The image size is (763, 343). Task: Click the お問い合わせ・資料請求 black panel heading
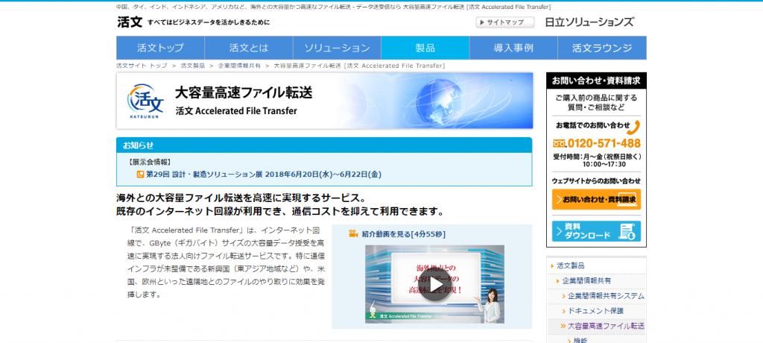(x=596, y=81)
